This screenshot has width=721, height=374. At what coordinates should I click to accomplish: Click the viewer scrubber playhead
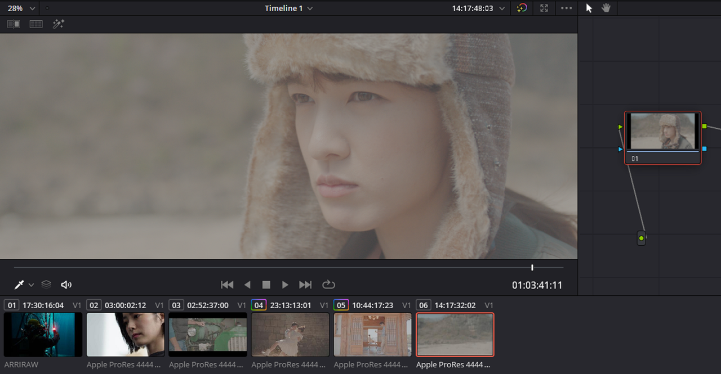[532, 267]
